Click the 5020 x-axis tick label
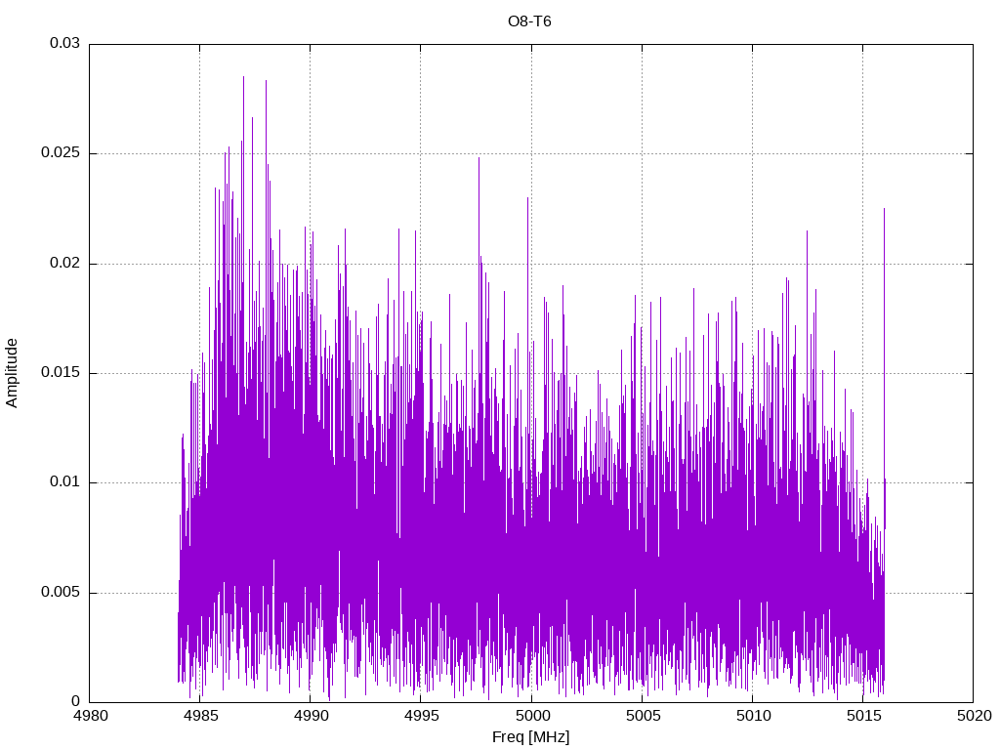 click(x=974, y=716)
